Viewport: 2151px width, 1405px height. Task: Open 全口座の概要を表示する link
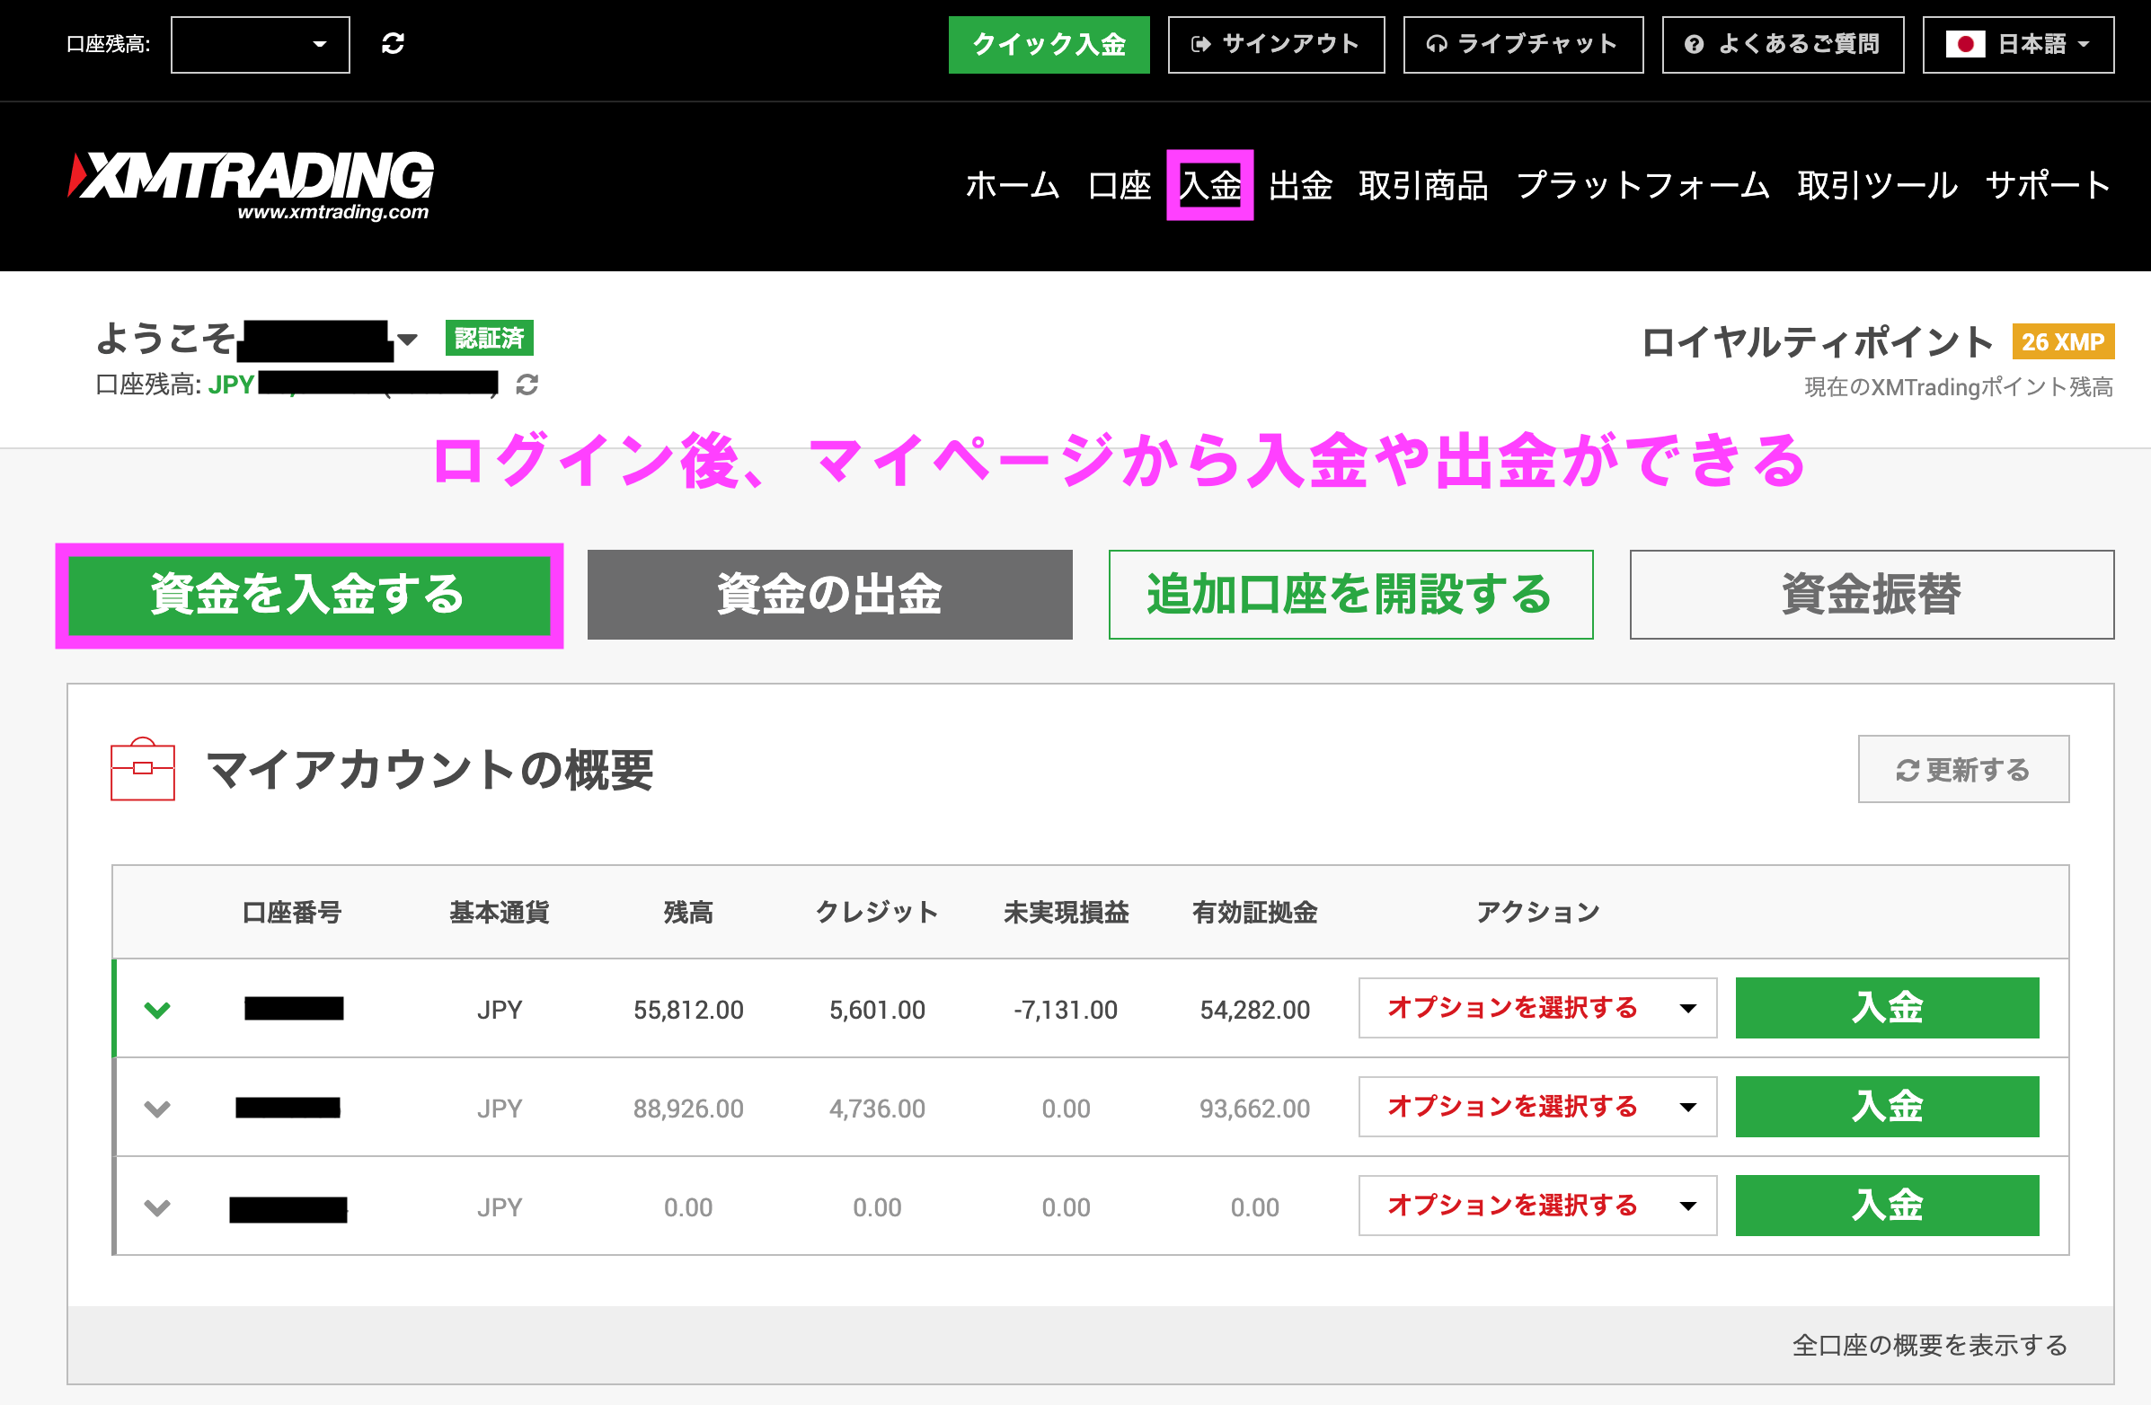click(1930, 1346)
